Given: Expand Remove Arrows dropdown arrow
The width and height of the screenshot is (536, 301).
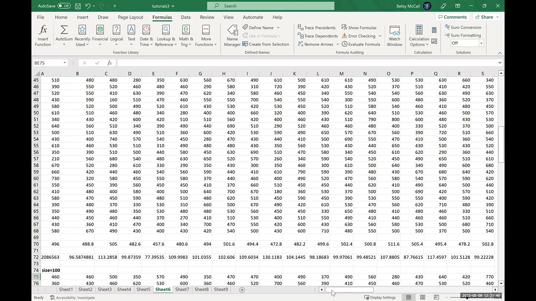Looking at the screenshot, I should coord(338,44).
